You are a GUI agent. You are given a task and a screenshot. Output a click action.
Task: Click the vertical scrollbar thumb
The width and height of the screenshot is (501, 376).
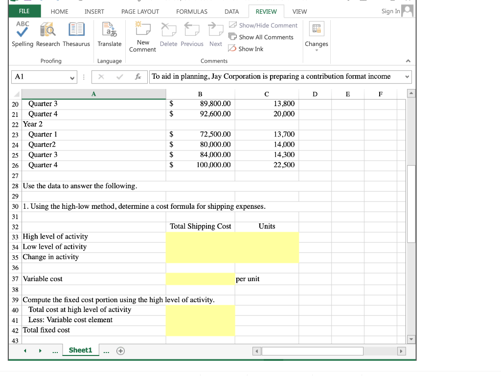[x=411, y=204]
